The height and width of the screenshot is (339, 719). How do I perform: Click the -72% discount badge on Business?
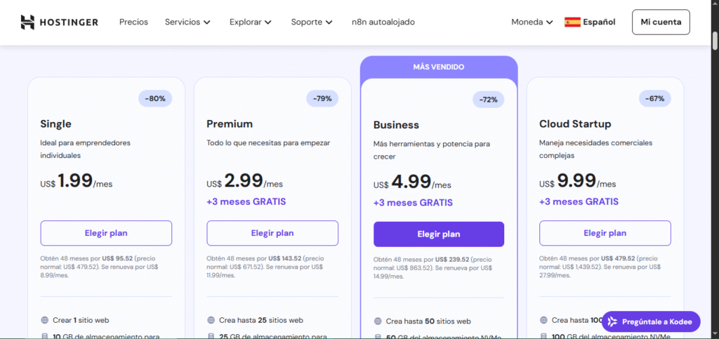(488, 100)
